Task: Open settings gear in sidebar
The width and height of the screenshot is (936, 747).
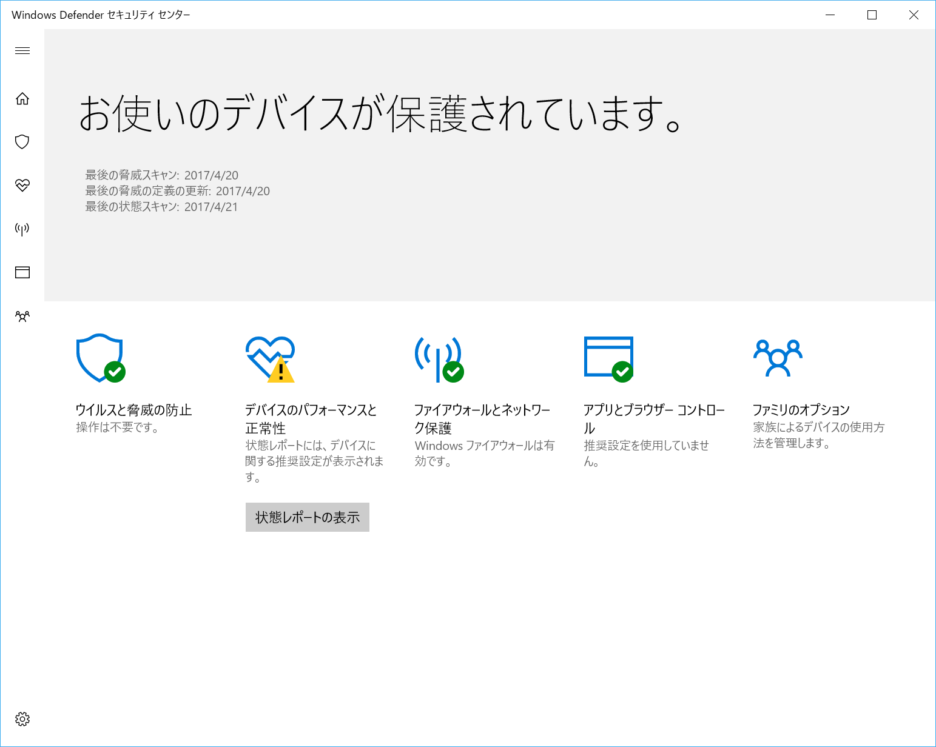Action: click(x=22, y=719)
